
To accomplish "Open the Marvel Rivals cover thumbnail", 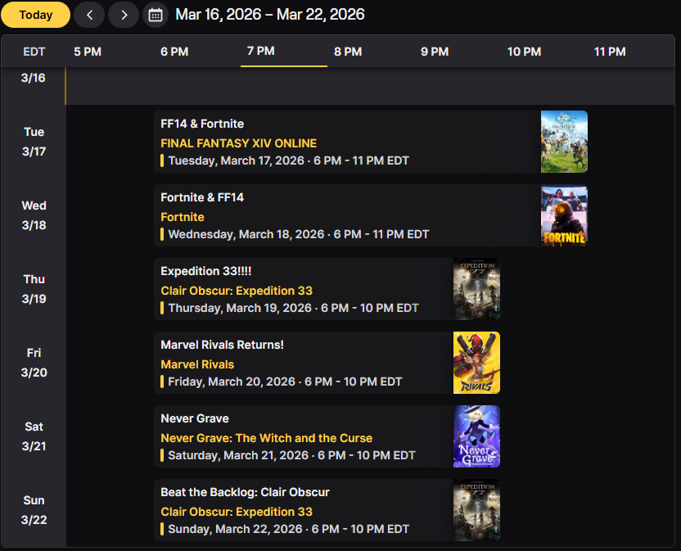I will (x=476, y=363).
